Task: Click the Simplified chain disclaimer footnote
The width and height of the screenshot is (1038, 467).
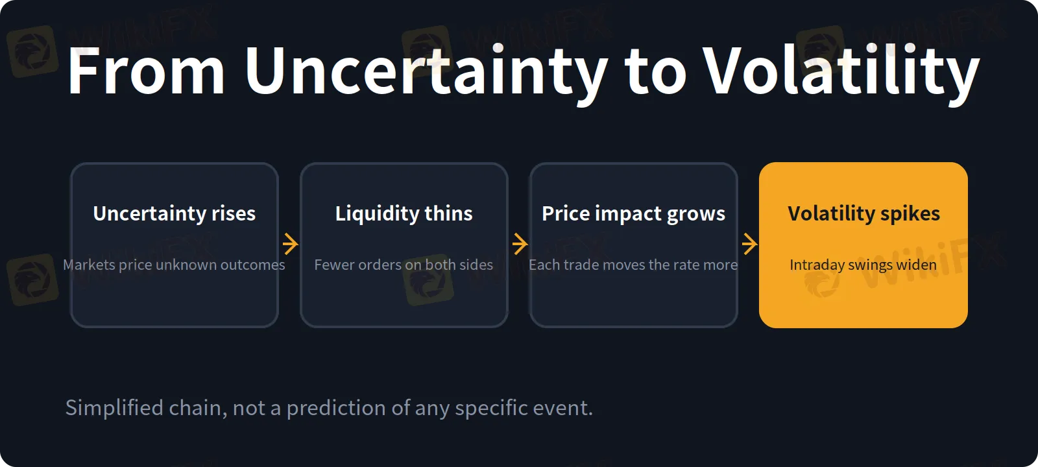Action: pos(329,408)
